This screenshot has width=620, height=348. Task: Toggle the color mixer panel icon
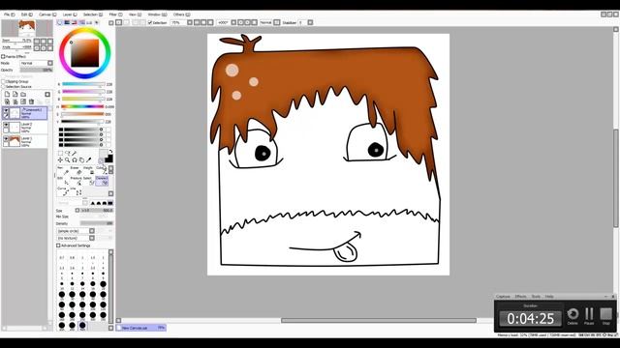(x=81, y=22)
